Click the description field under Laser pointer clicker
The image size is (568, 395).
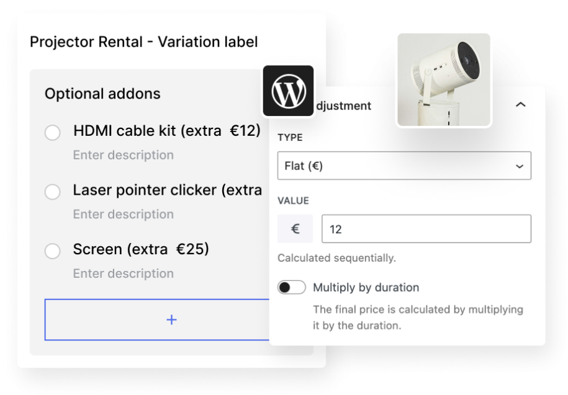(x=123, y=215)
